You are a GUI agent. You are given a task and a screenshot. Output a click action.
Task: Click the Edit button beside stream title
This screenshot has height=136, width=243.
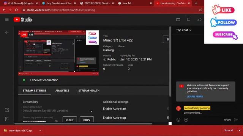(166, 39)
